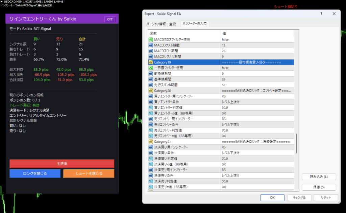
Task: Click the 読み込み (L) button
Action: coord(319,177)
